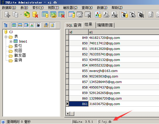The width and height of the screenshot is (159, 124).
Task: Switch to the SQL 查询 tab
Action: (73, 25)
